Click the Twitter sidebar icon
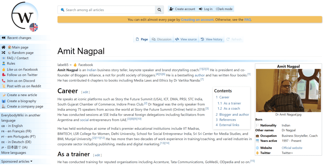This screenshot has width=327, height=168. coord(4,75)
